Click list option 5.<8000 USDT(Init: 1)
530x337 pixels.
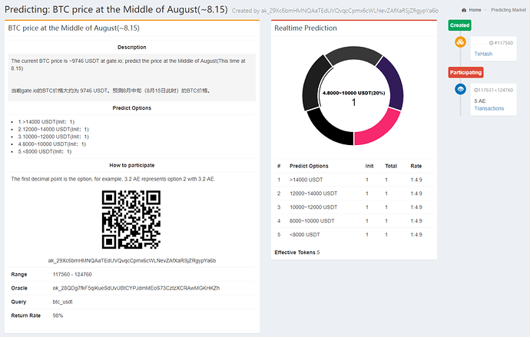point(45,152)
